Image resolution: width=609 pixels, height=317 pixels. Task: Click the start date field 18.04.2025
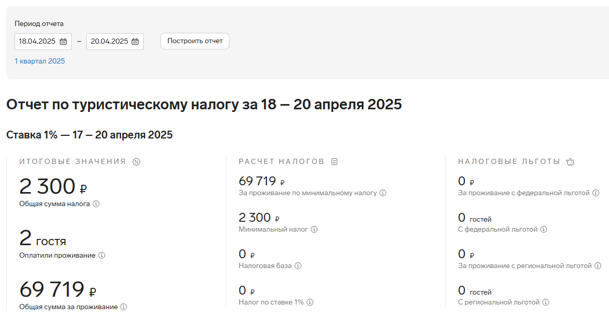pos(43,42)
